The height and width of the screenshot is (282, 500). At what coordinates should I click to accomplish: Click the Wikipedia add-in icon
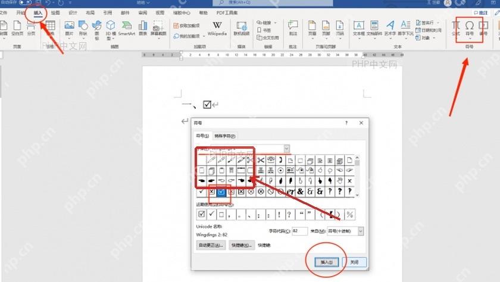click(217, 28)
